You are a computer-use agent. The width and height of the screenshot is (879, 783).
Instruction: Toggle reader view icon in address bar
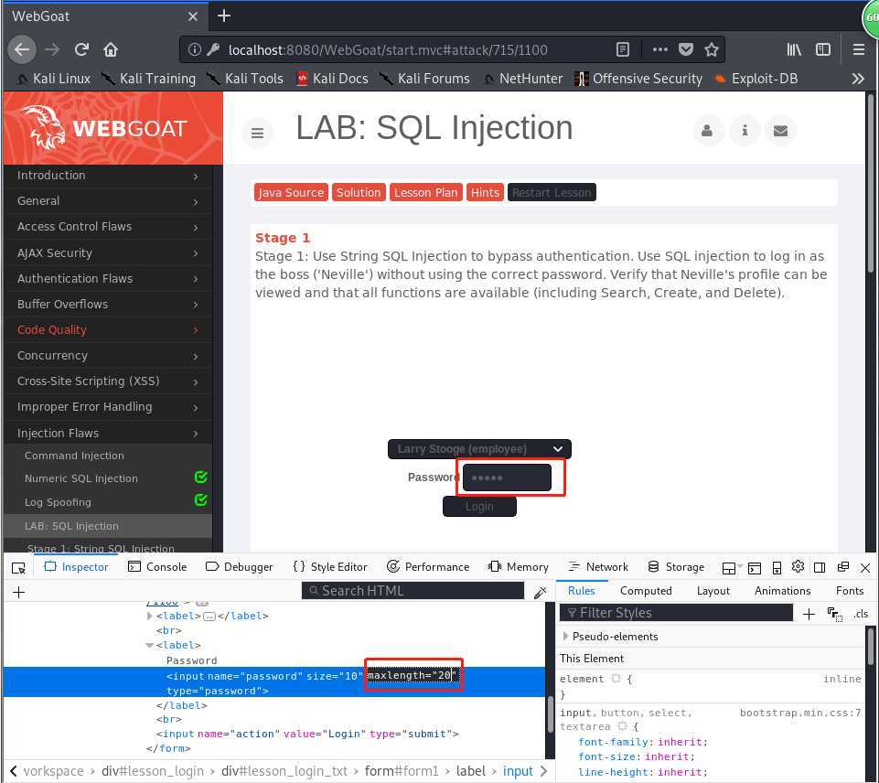point(622,50)
